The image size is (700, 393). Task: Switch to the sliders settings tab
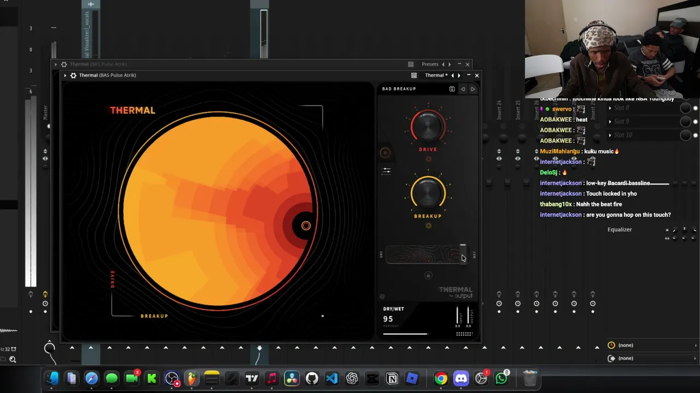(387, 171)
